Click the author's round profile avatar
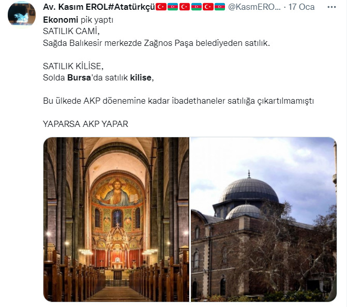 [22, 15]
